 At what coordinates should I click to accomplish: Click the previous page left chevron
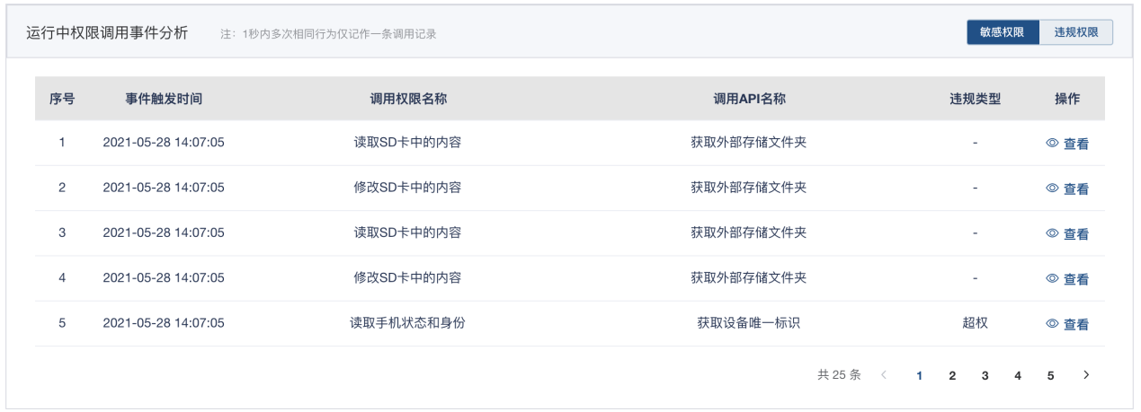[x=885, y=375]
